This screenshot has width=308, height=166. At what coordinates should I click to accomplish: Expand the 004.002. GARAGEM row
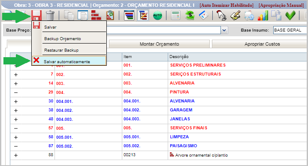(x=16, y=111)
